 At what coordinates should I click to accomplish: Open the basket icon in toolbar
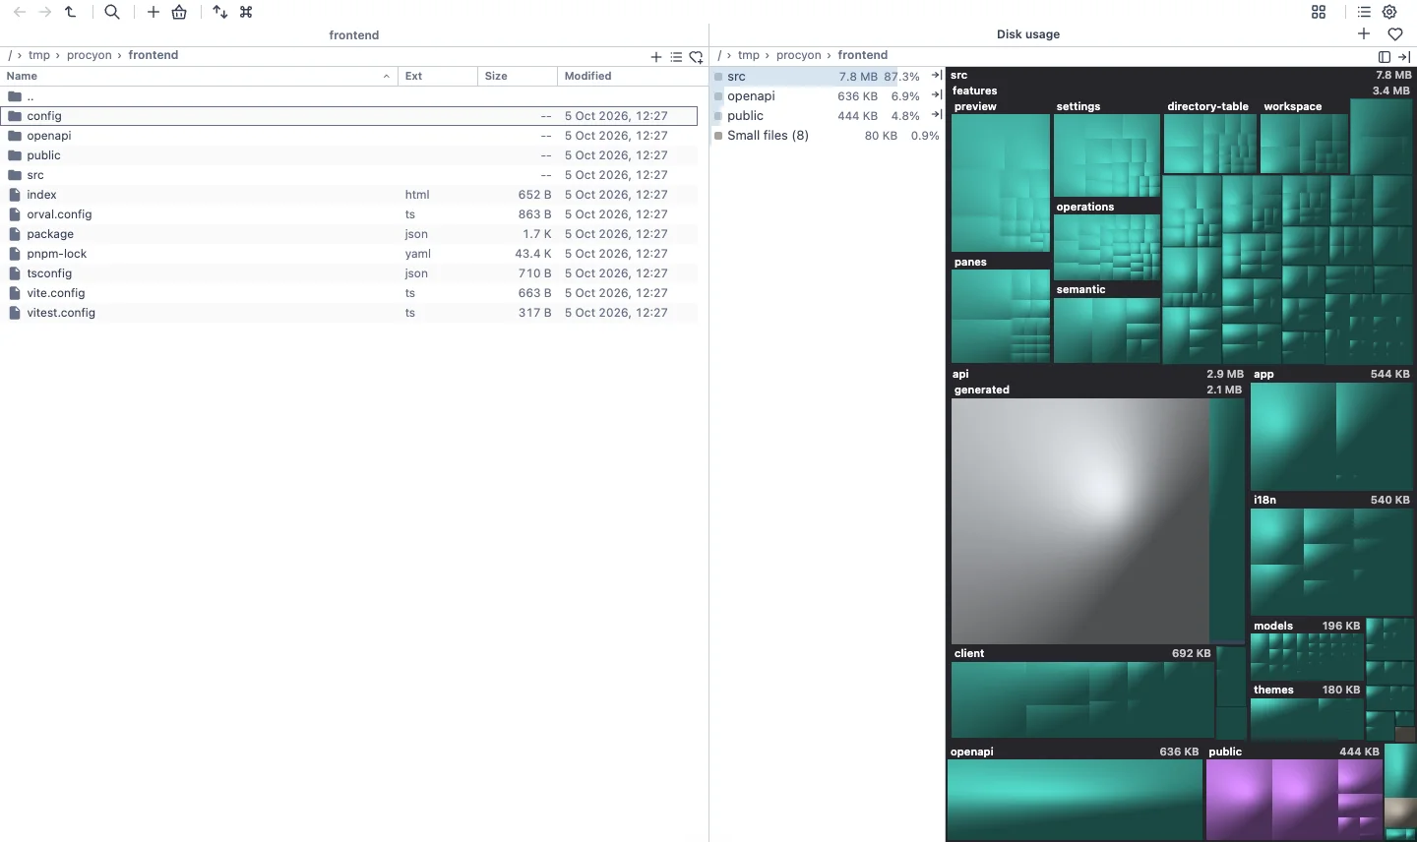[x=179, y=12]
